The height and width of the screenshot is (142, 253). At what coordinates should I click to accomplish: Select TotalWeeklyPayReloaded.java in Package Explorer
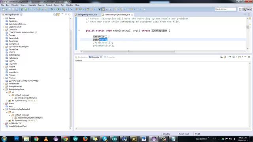coord(30,118)
